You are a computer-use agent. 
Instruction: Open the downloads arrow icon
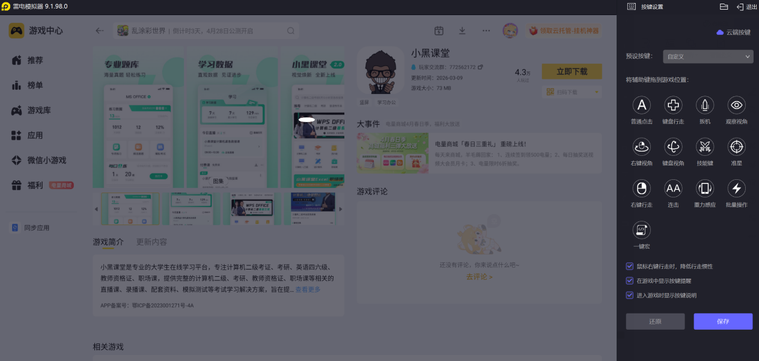click(462, 31)
